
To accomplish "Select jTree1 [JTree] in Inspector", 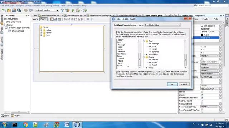I will click(x=18, y=31).
